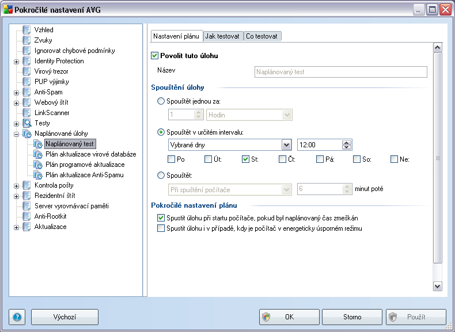Toggle Spustit úlohu při startu počítače
This screenshot has height=332, width=455.
click(x=161, y=217)
